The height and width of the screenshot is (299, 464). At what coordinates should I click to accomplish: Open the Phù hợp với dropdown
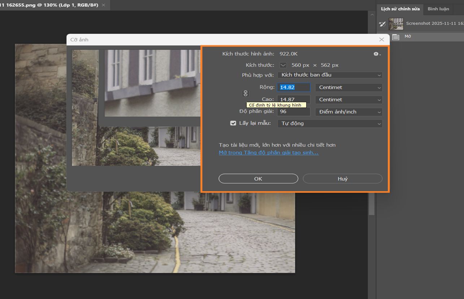330,75
